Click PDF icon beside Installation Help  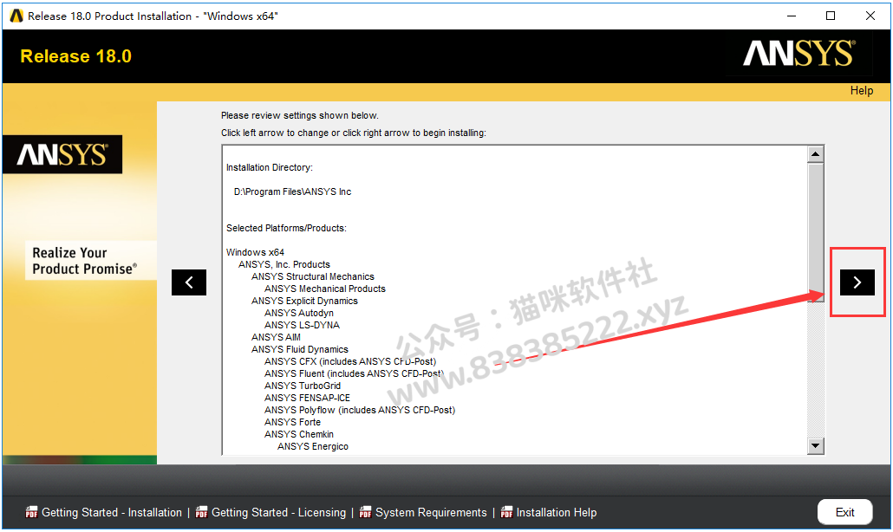[x=506, y=512]
